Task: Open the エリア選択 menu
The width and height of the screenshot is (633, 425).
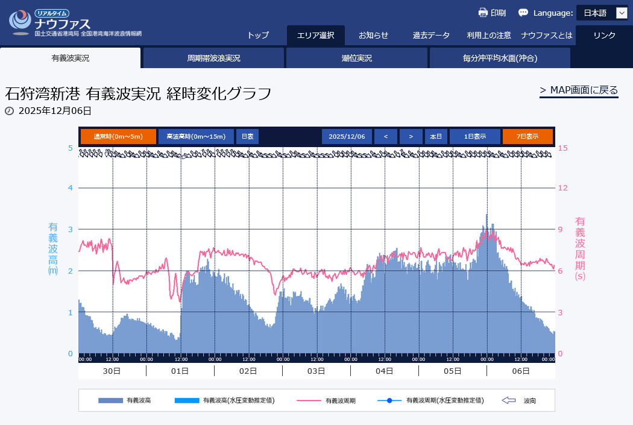Action: [315, 35]
